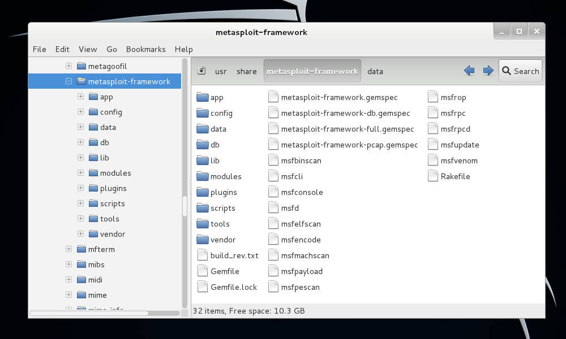Click the root disk icon in path bar
Screen dimensions: 566x339
click(201, 71)
